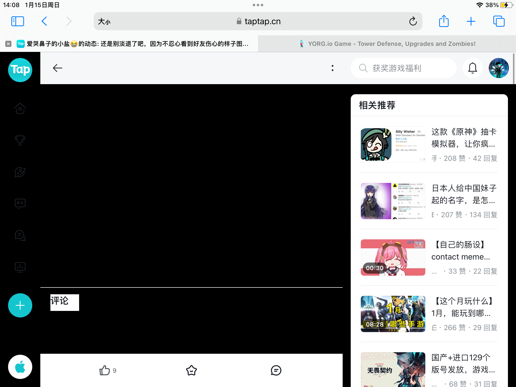Click the 207 赞 · 134 回复 stats
This screenshot has width=516, height=387.
[469, 215]
